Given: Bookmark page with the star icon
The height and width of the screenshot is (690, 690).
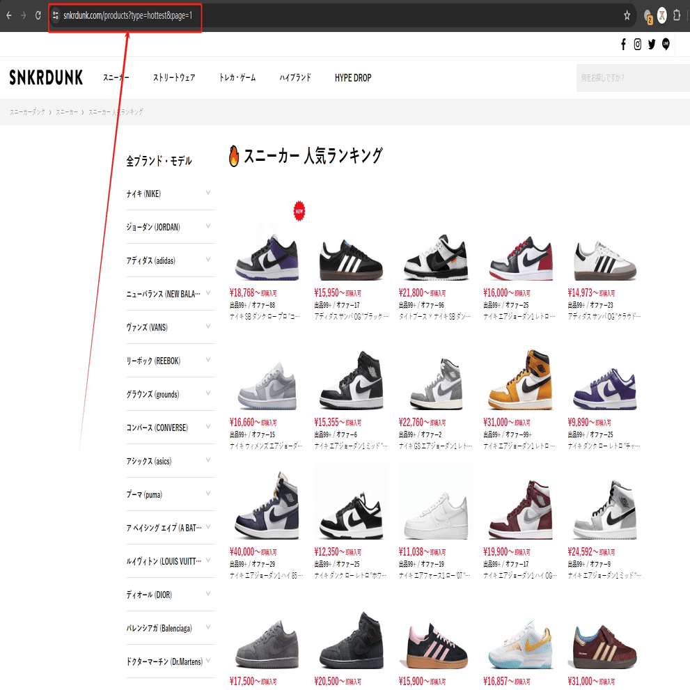Looking at the screenshot, I should [x=627, y=16].
